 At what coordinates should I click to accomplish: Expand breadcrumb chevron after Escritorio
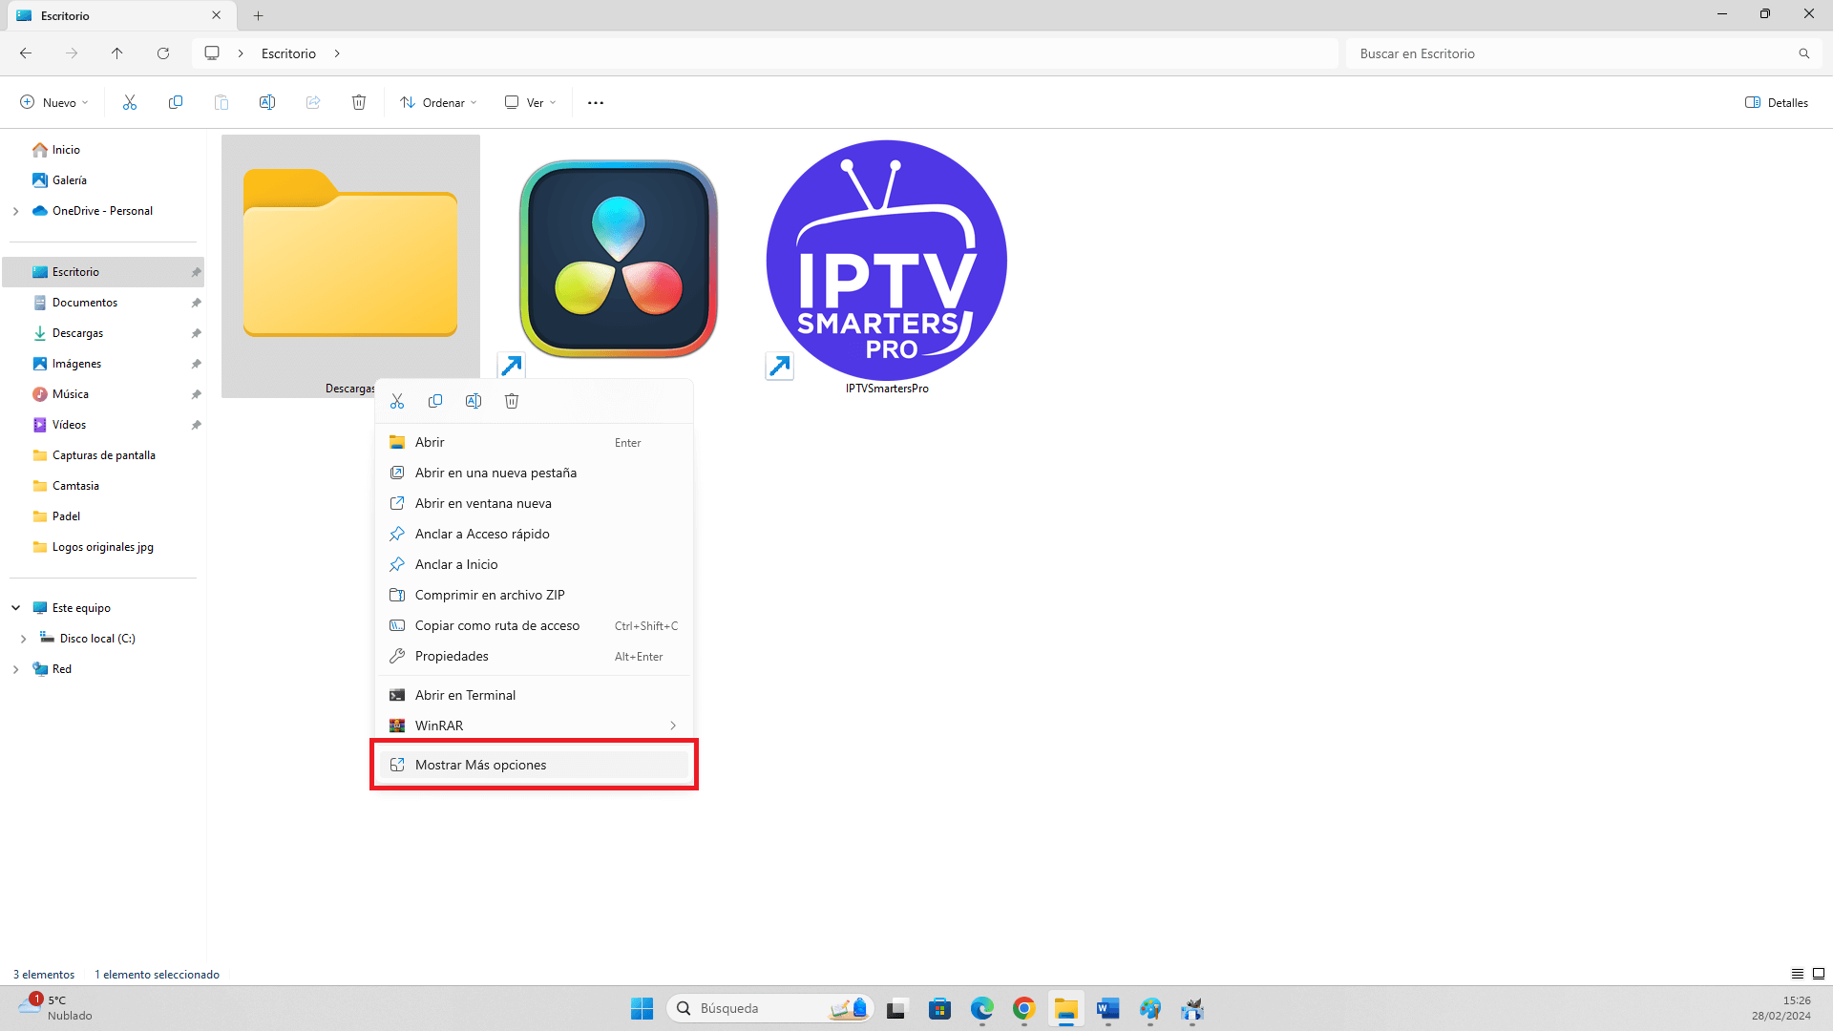pyautogui.click(x=337, y=53)
